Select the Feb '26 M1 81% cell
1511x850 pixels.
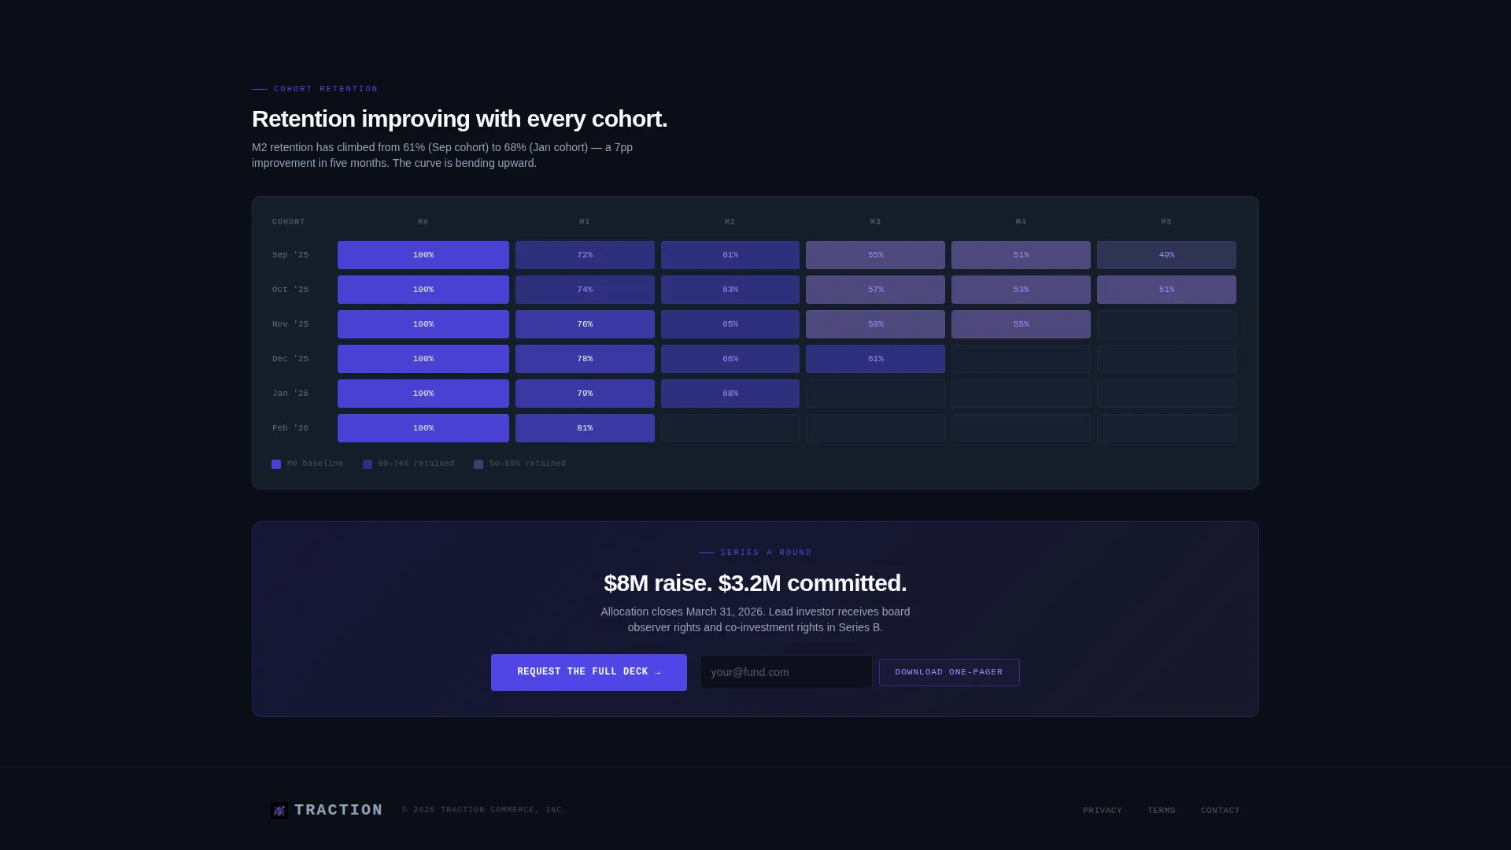coord(585,428)
